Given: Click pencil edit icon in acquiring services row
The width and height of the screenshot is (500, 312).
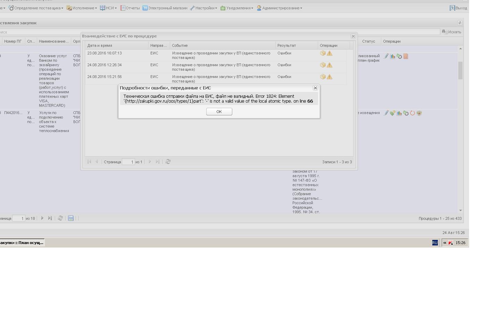Looking at the screenshot, I should [x=386, y=56].
